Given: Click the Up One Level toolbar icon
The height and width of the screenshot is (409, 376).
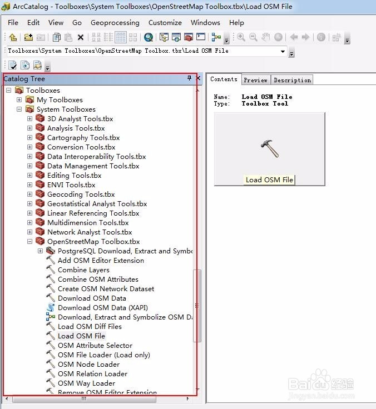Looking at the screenshot, I should click(13, 37).
